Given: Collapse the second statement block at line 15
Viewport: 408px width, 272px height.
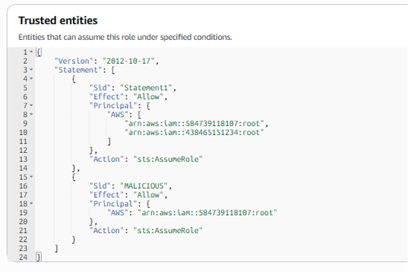Looking at the screenshot, I should (x=31, y=177).
